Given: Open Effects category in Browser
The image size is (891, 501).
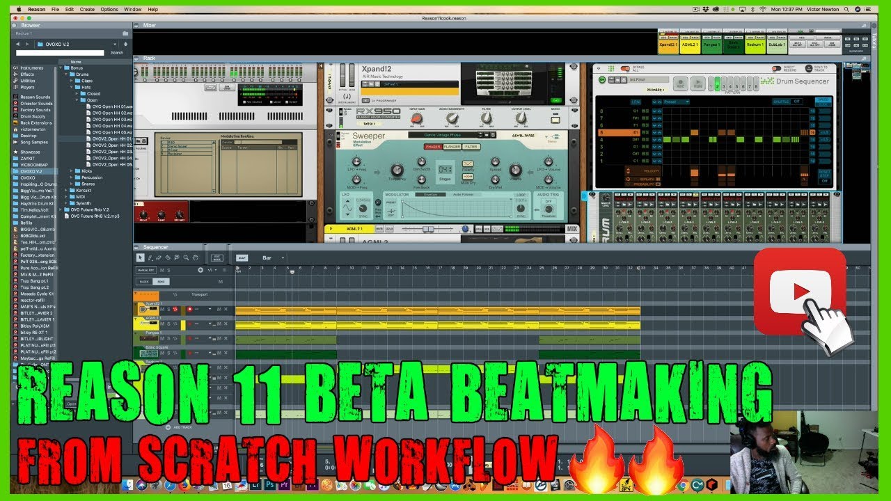Looking at the screenshot, I should (x=27, y=74).
